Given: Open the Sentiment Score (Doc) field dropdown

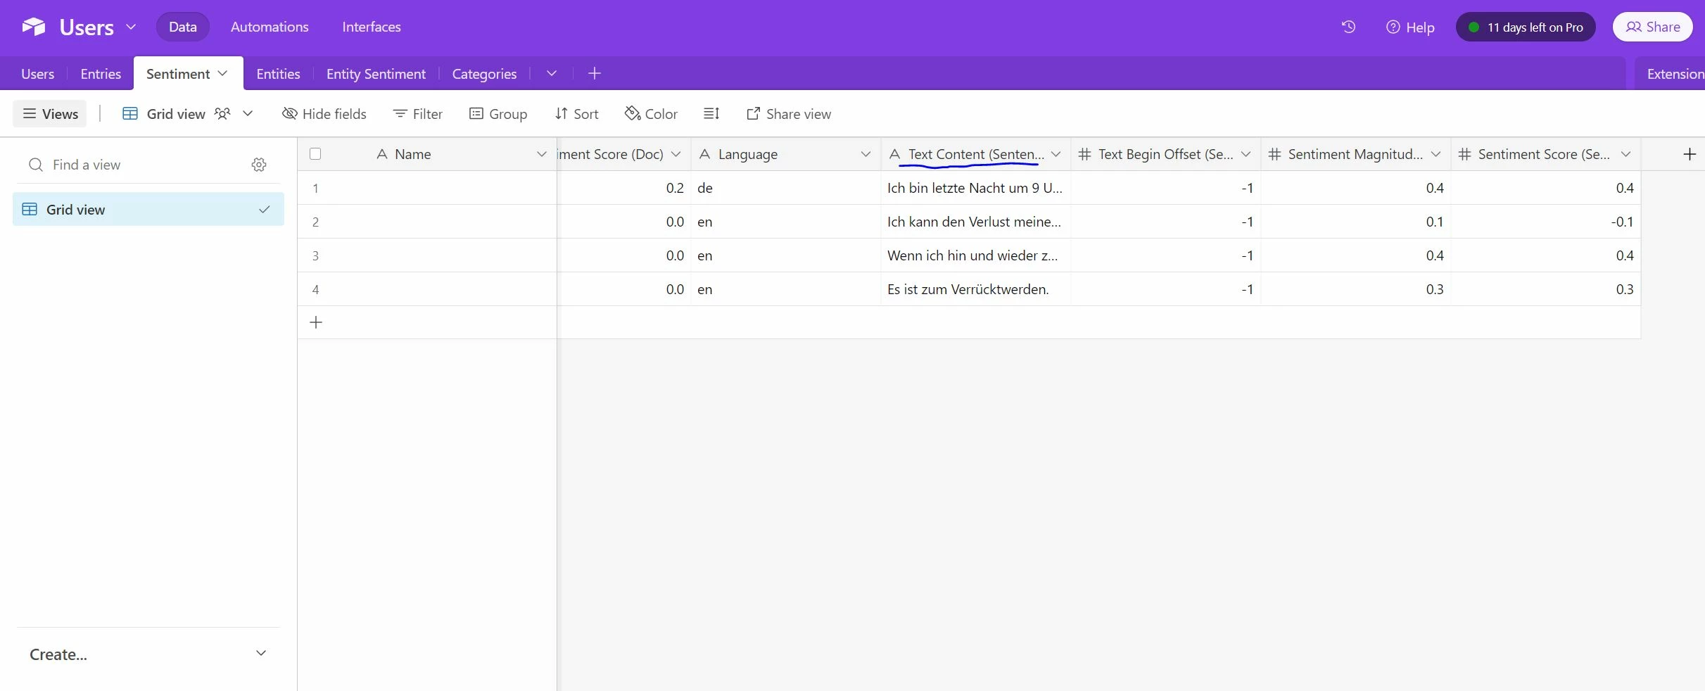Looking at the screenshot, I should tap(676, 154).
